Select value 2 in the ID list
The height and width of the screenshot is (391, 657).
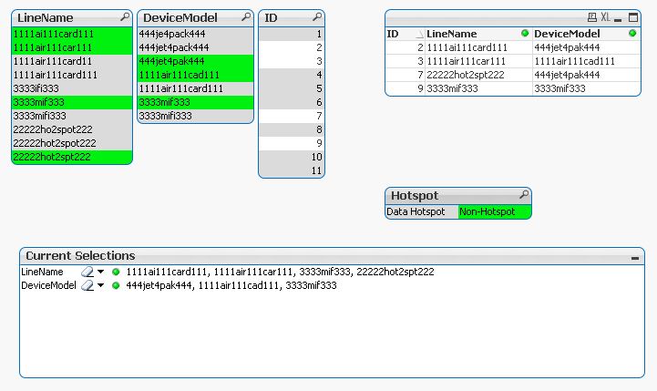292,47
